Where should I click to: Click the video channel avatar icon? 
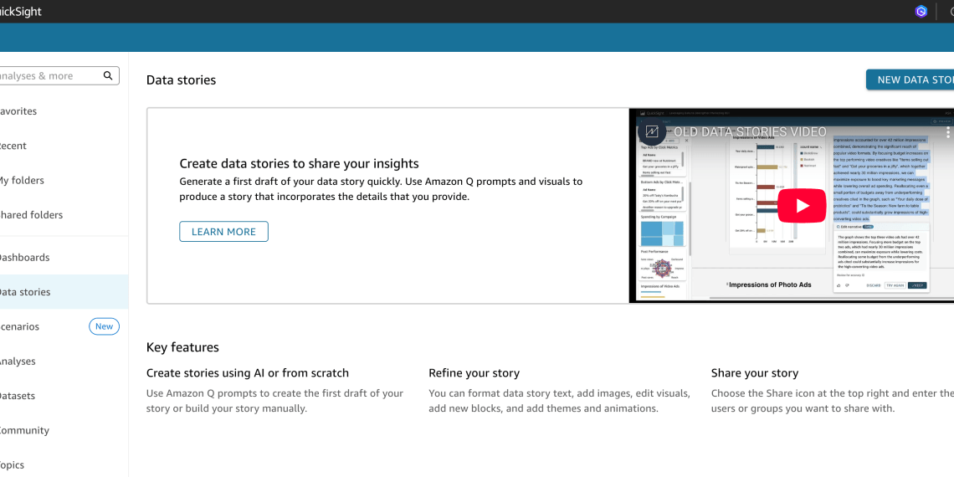[x=652, y=131]
